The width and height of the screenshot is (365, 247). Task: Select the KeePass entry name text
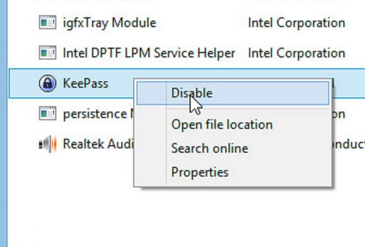[86, 83]
